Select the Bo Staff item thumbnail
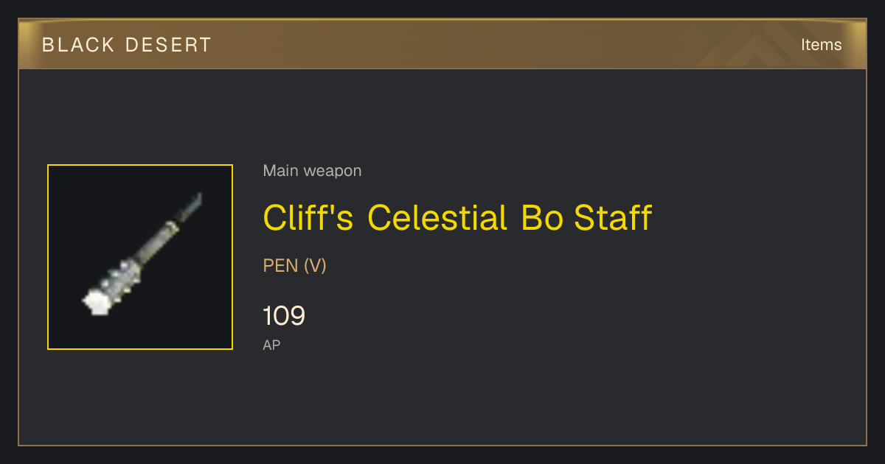 (140, 257)
